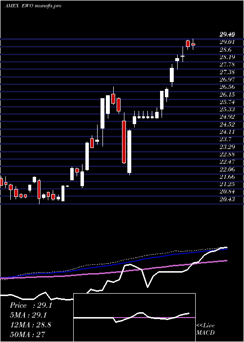Select the 24.92 price axis label
This screenshot has height=342, width=244.
(x=227, y=117)
